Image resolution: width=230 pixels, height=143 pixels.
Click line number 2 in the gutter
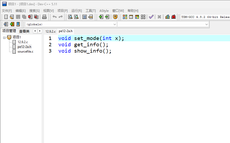point(50,45)
